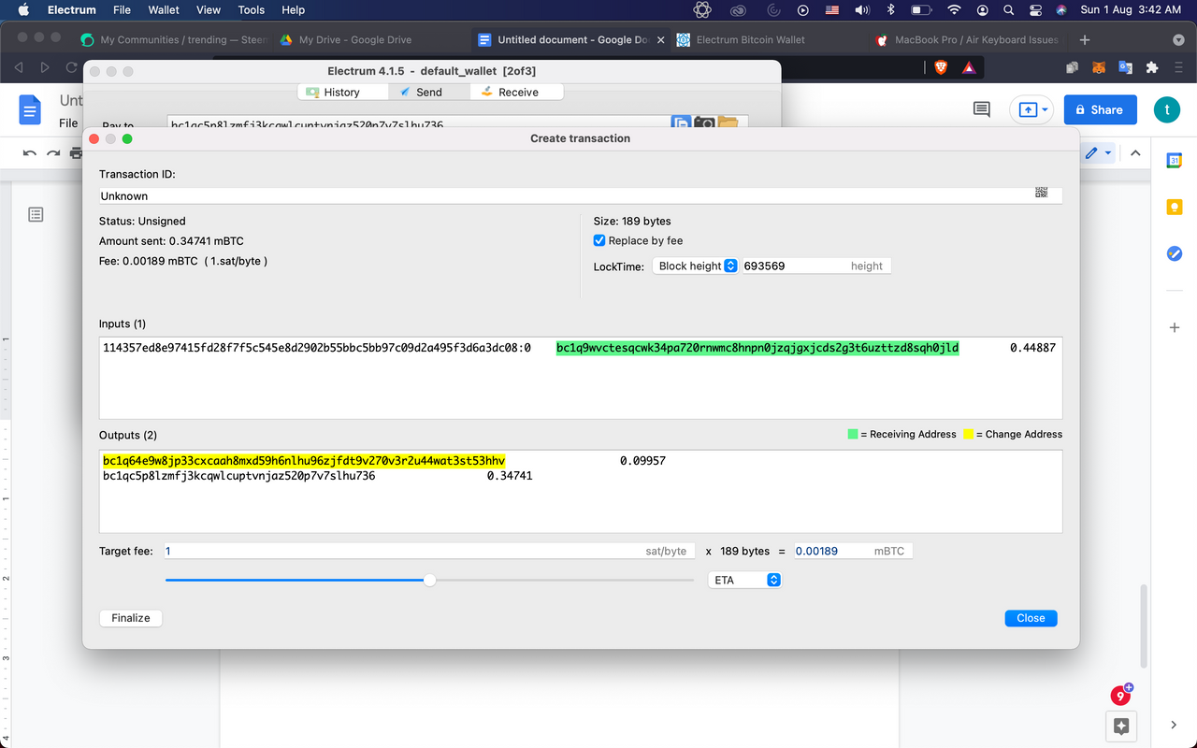1197x748 pixels.
Task: Open the View menu
Action: pyautogui.click(x=209, y=9)
